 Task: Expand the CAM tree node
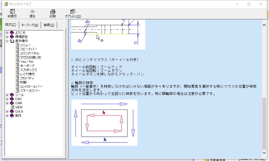[x=7, y=103]
